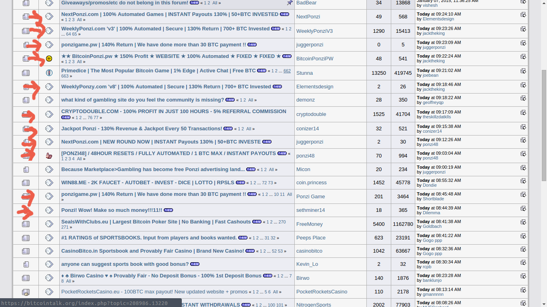Click 'new' badge beside CasinoBitco.in topic
This screenshot has width=547, height=307.
(250, 251)
